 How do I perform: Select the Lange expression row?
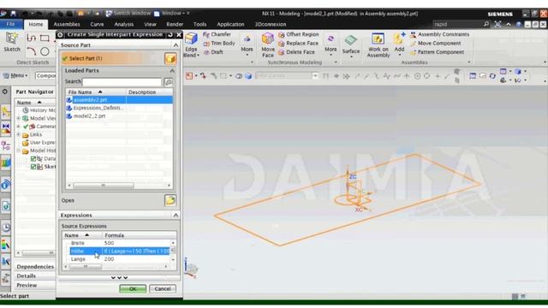click(x=119, y=259)
